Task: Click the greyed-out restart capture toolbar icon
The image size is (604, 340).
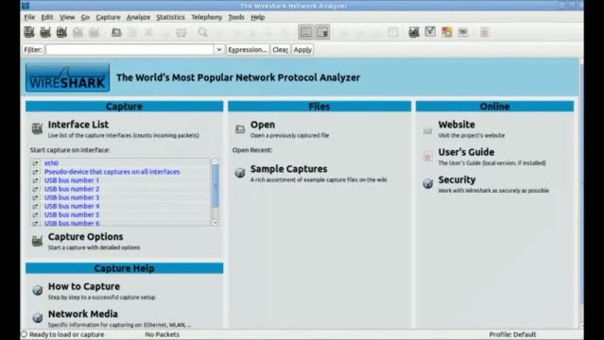Action: (x=94, y=32)
